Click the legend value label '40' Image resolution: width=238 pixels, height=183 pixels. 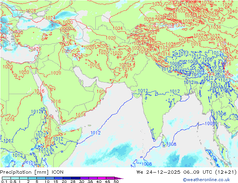[x=99, y=182]
